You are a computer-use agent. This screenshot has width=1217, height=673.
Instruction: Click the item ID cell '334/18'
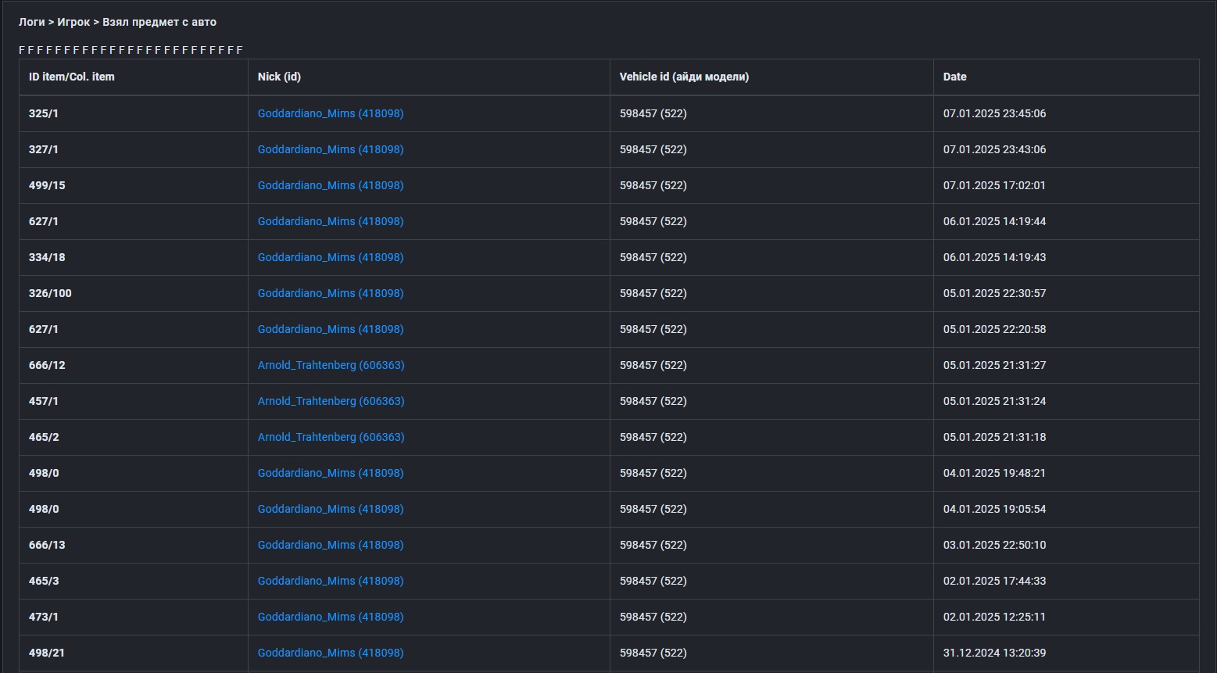(47, 257)
